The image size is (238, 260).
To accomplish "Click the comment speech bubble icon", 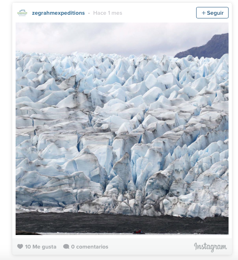I will (66, 246).
